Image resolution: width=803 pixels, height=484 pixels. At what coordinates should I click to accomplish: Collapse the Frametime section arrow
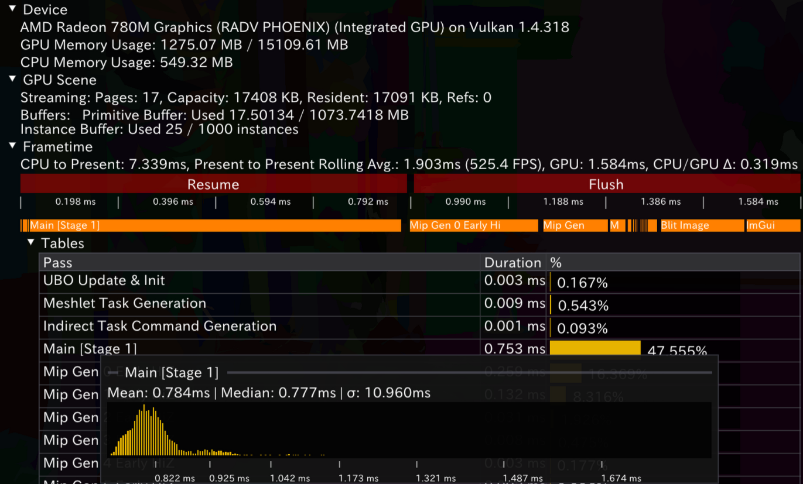click(12, 146)
